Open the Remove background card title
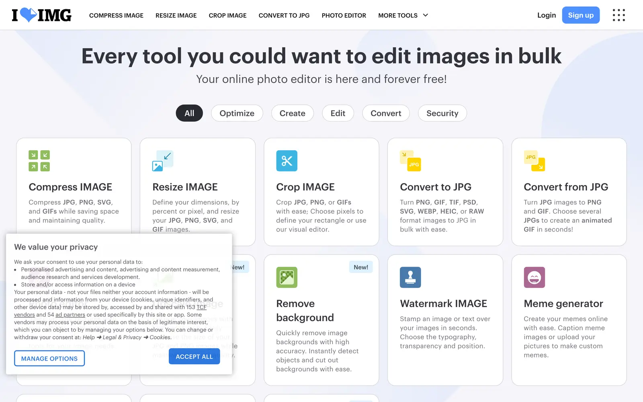The height and width of the screenshot is (402, 643). pyautogui.click(x=305, y=310)
